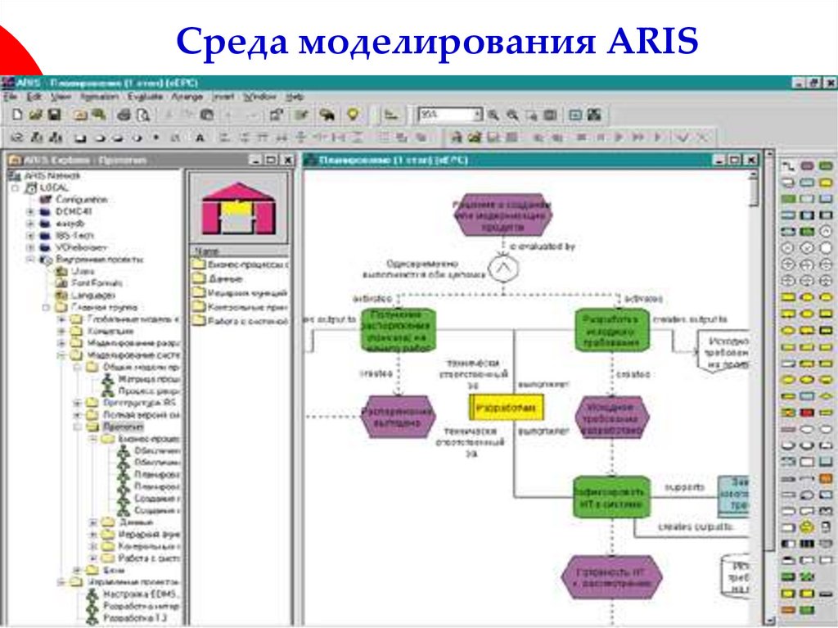Viewport: 838px width, 628px height.
Task: Open the zoom percentage dropdown
Action: click(477, 115)
